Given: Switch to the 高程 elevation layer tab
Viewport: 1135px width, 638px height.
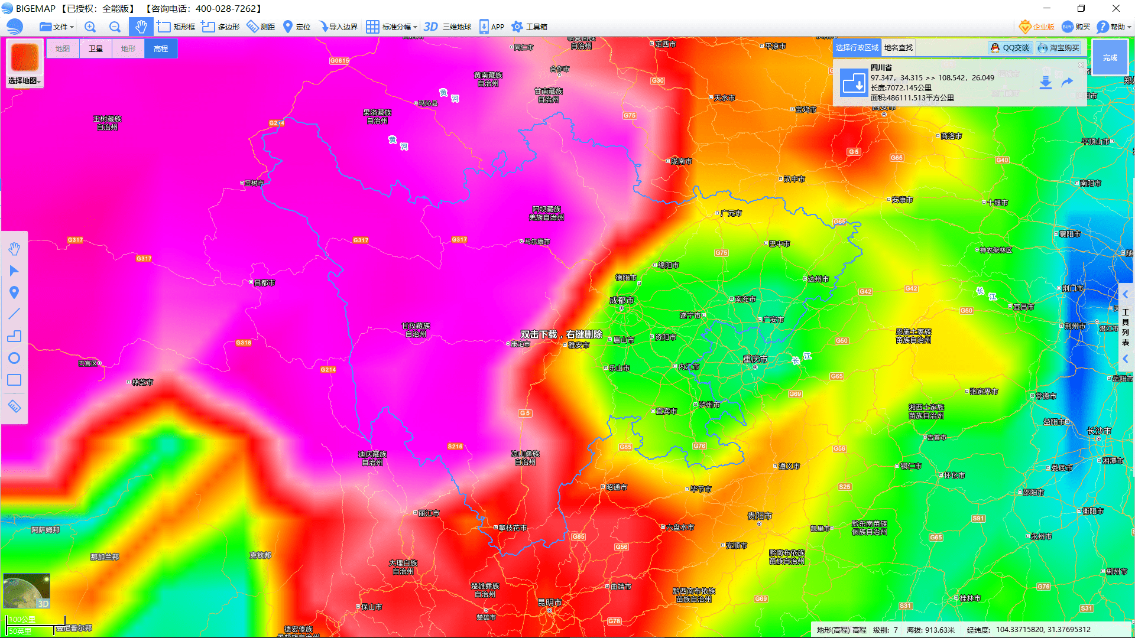Looking at the screenshot, I should coord(161,48).
